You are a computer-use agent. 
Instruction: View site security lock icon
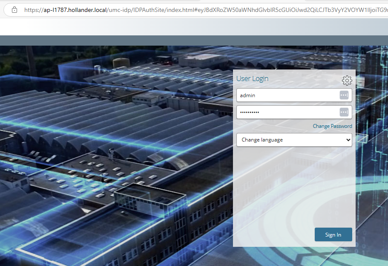14,10
